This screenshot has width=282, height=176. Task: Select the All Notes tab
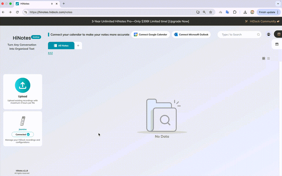(61, 46)
